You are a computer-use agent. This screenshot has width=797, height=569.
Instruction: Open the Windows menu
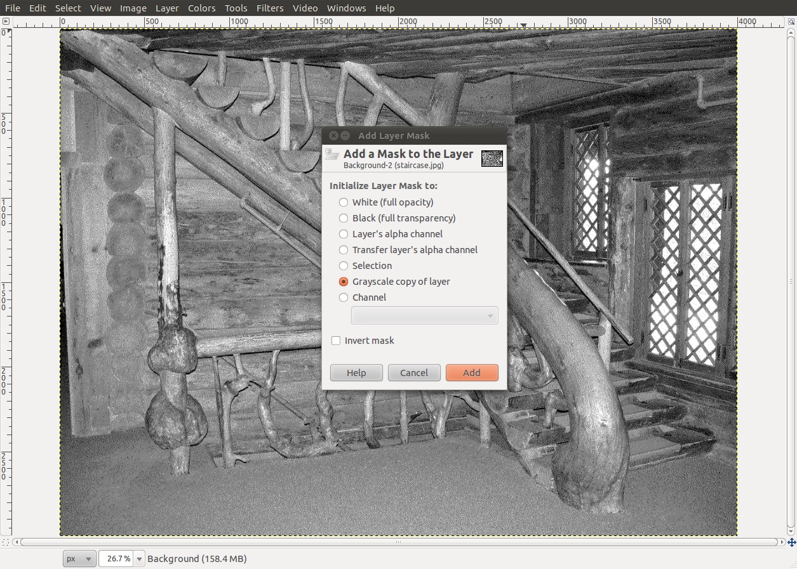[346, 8]
